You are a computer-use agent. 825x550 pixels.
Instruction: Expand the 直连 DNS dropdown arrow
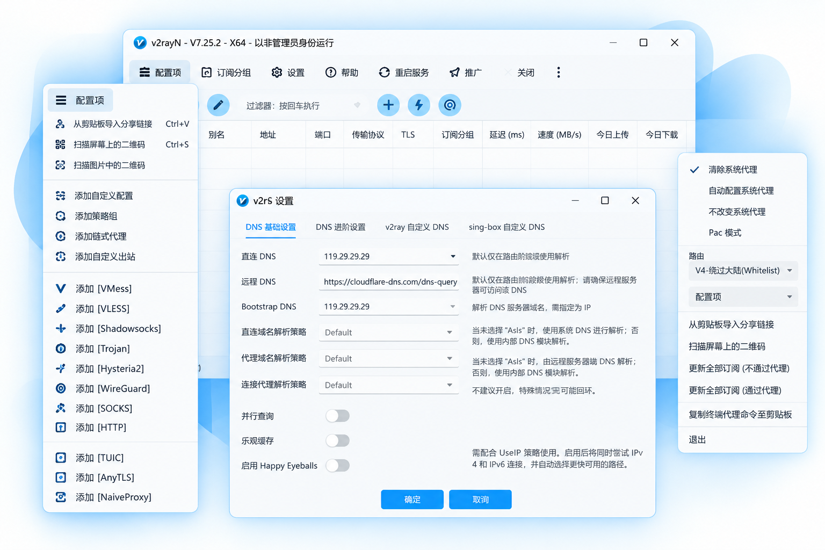pyautogui.click(x=453, y=256)
